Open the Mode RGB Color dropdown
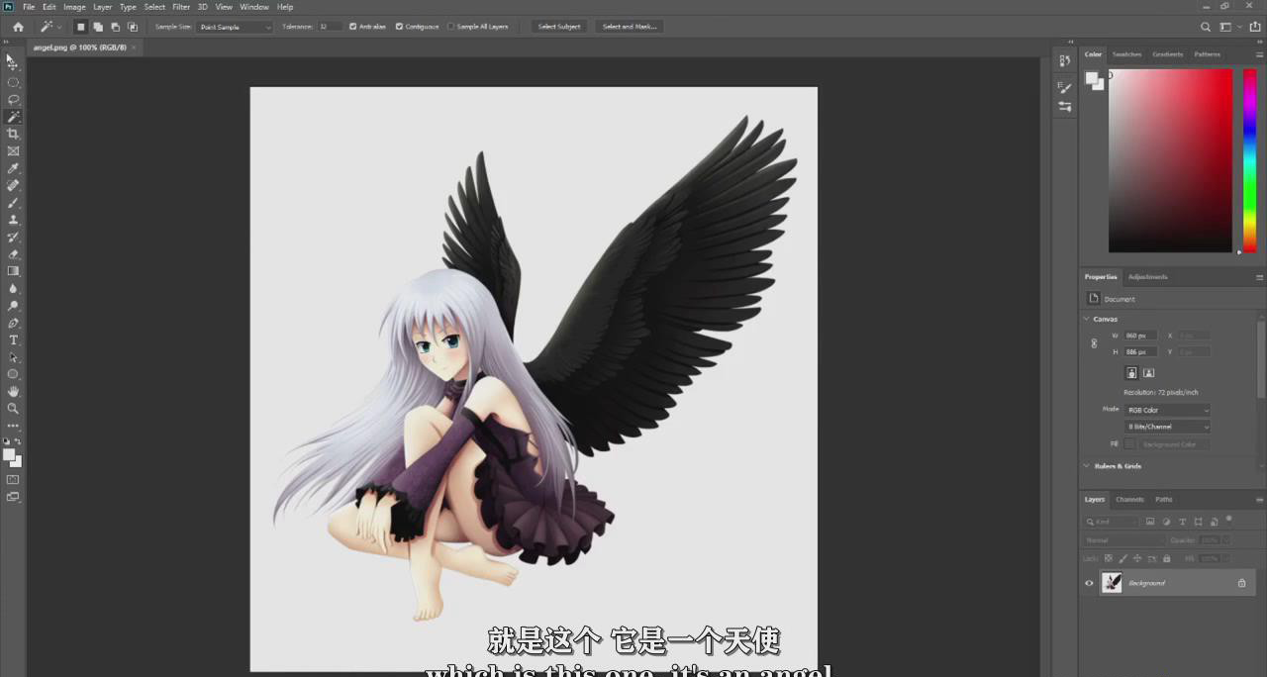This screenshot has width=1267, height=677. pos(1168,410)
